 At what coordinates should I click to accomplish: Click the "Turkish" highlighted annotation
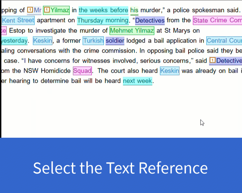click(93, 41)
